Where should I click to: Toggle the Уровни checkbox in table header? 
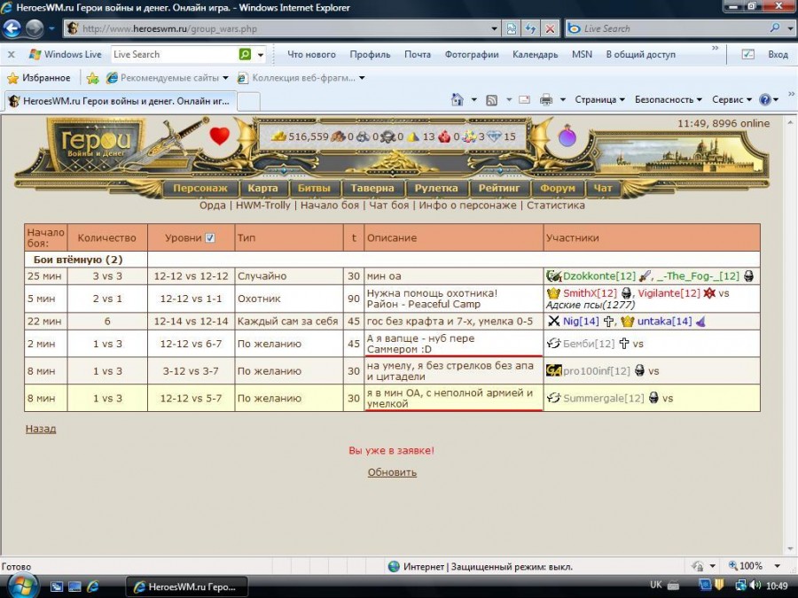(x=210, y=237)
